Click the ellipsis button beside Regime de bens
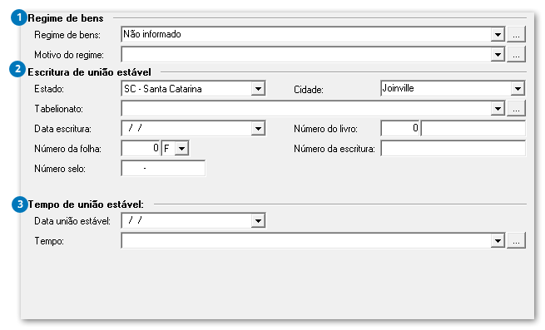Viewport: 545px width, 330px height. (x=516, y=34)
